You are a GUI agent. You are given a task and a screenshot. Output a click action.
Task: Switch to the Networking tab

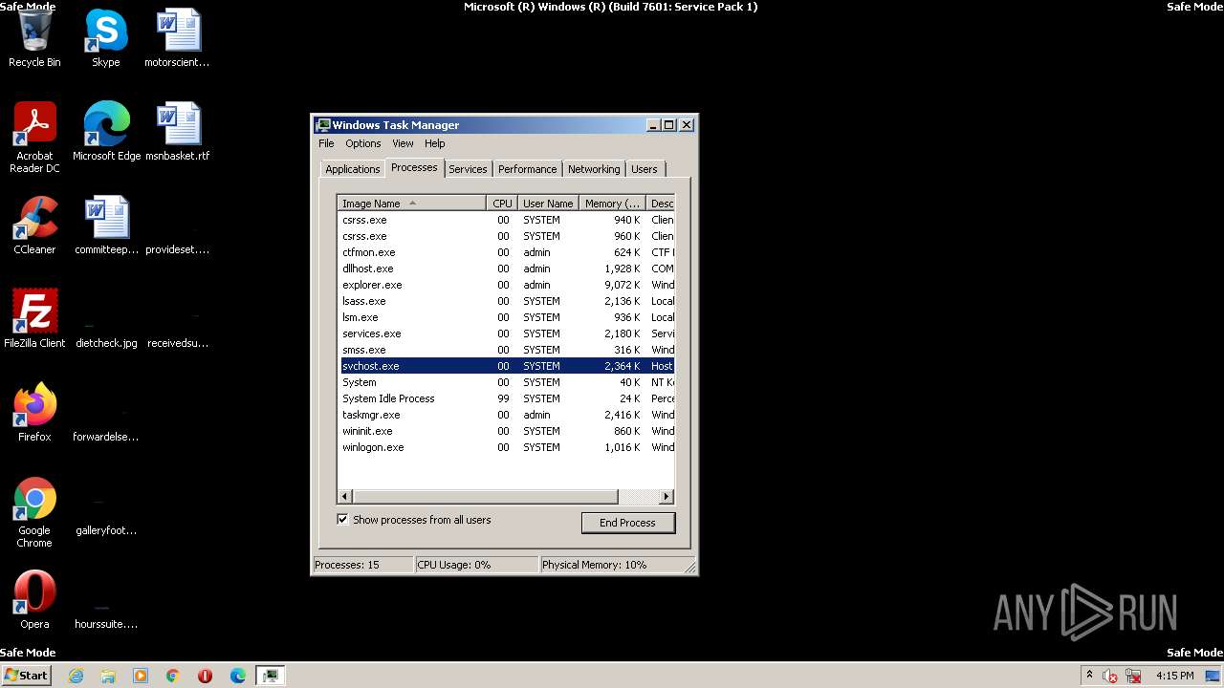pos(594,169)
